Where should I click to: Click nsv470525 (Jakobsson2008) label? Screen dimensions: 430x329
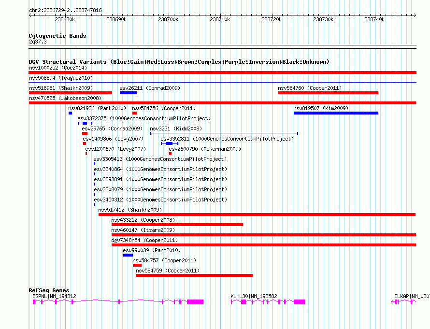tap(65, 98)
